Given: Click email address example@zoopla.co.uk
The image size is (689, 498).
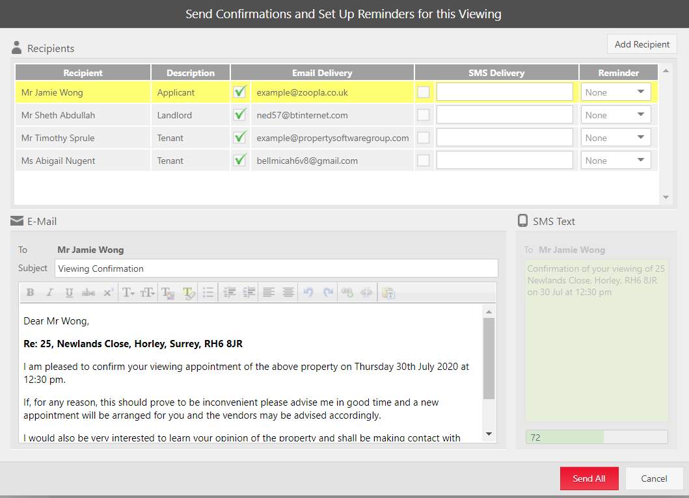Looking at the screenshot, I should pyautogui.click(x=303, y=93).
